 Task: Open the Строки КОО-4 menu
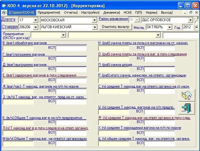pos(21,12)
